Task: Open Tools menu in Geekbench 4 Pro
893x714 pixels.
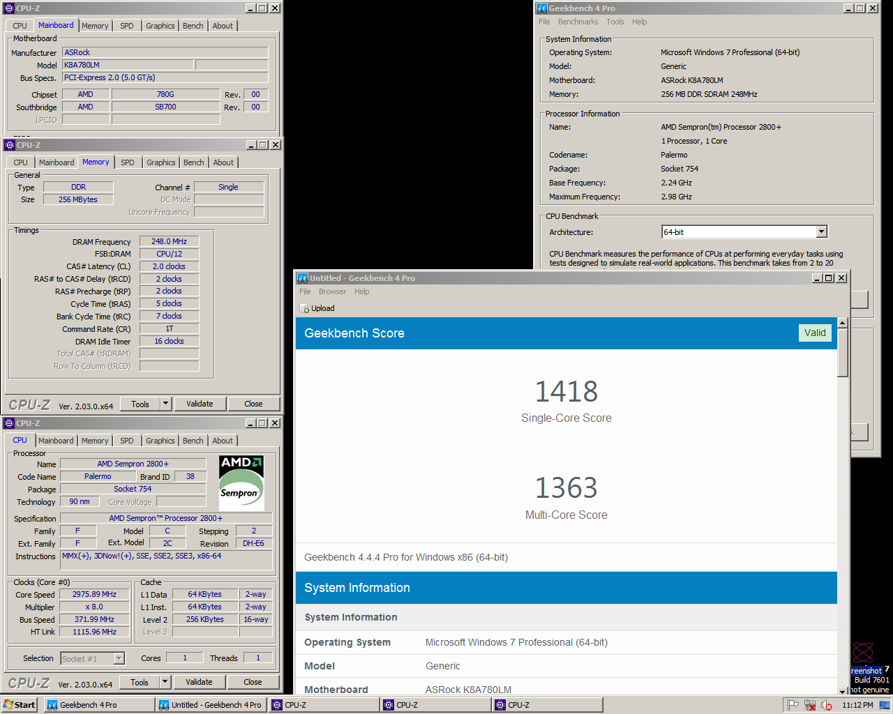Action: tap(615, 22)
